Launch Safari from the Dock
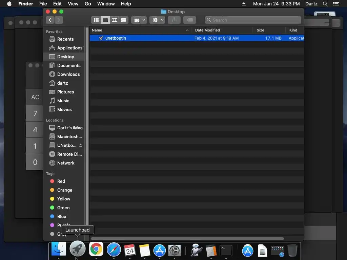This screenshot has width=347, height=260. click(114, 250)
